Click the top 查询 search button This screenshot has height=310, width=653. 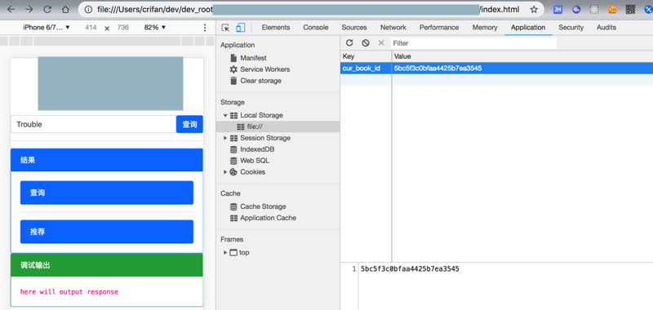[x=189, y=124]
